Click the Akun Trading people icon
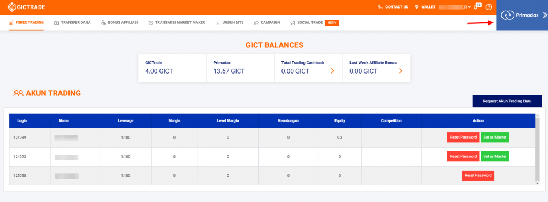This screenshot has height=202, width=548. [x=19, y=93]
